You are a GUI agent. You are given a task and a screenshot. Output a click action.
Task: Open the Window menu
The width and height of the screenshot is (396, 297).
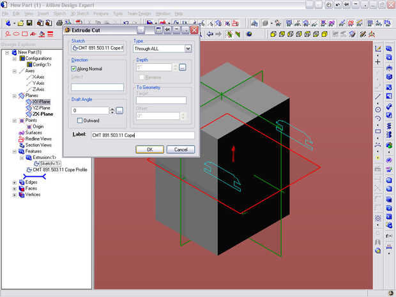pos(163,13)
